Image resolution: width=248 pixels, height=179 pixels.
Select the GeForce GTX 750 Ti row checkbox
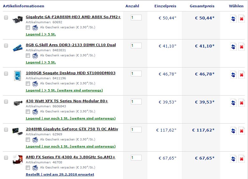coord(6,130)
